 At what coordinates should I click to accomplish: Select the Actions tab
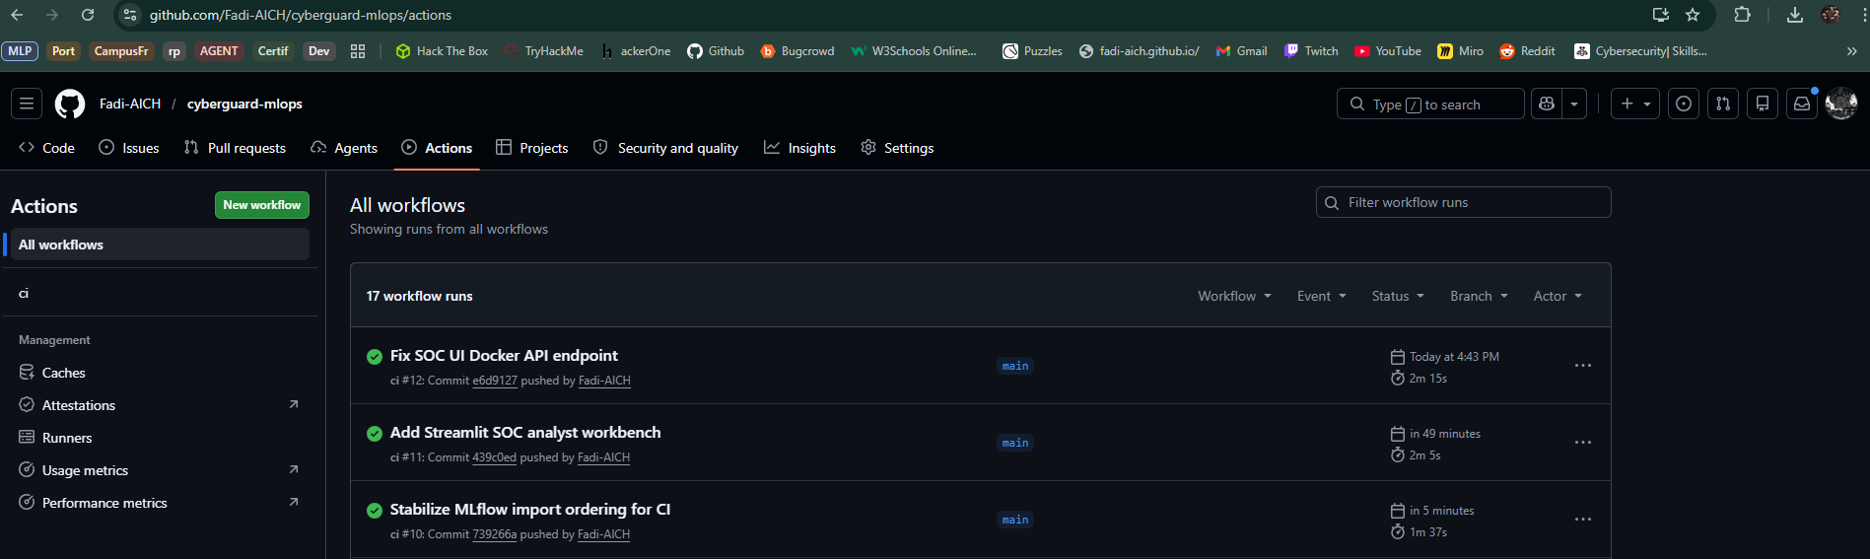[437, 148]
